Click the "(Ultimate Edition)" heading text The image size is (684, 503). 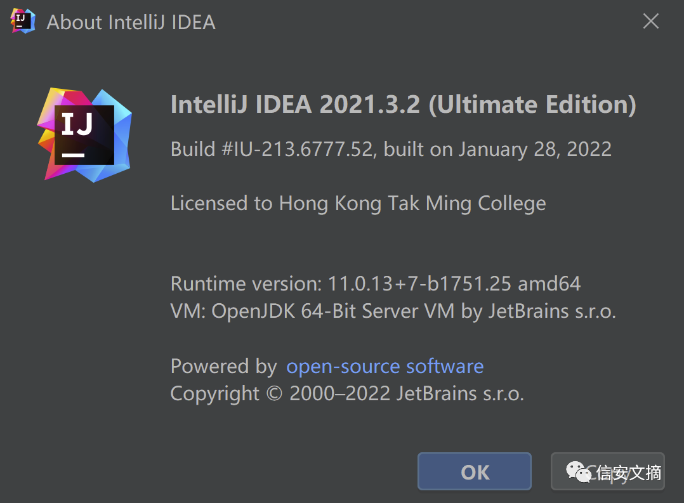pyautogui.click(x=532, y=105)
